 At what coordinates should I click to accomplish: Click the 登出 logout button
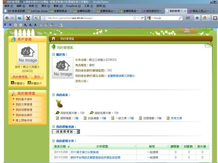[37, 77]
